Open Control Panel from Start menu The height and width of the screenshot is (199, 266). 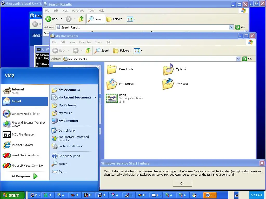point(74,131)
